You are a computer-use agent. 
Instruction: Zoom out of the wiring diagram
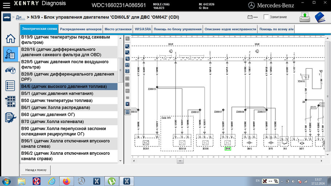pos(127,52)
